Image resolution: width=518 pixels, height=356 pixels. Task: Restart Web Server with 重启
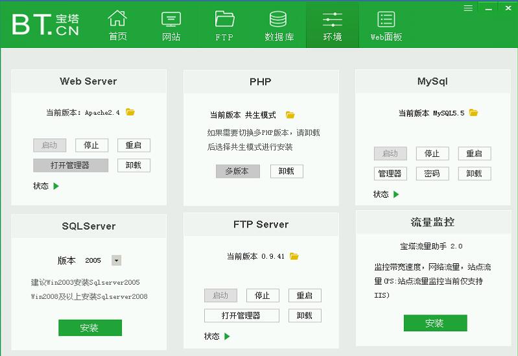pyautogui.click(x=134, y=145)
